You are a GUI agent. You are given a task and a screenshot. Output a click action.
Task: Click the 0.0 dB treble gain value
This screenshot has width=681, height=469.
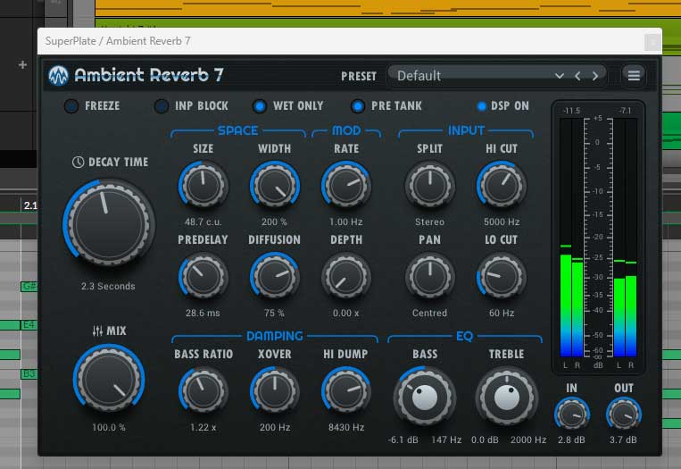[x=485, y=440]
